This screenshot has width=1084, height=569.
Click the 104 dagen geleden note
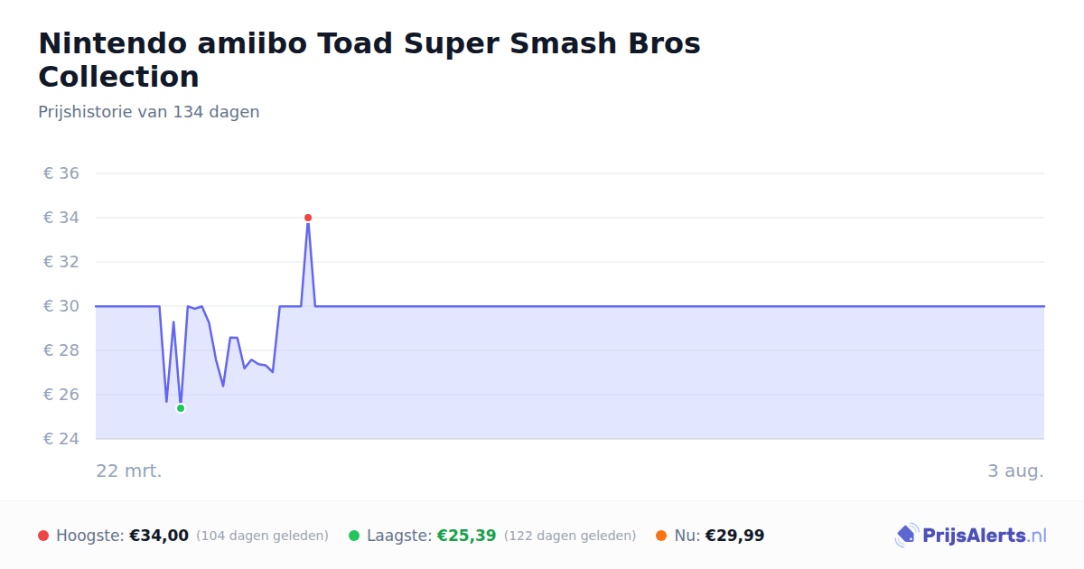(x=262, y=536)
